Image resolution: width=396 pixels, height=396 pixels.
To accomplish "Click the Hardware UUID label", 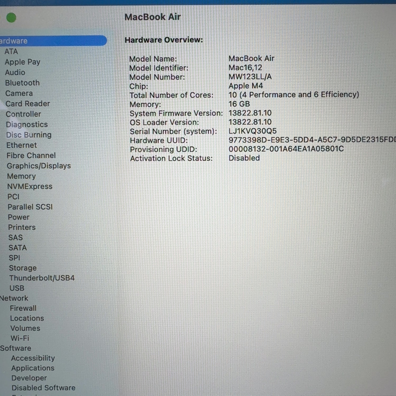I will [159, 140].
